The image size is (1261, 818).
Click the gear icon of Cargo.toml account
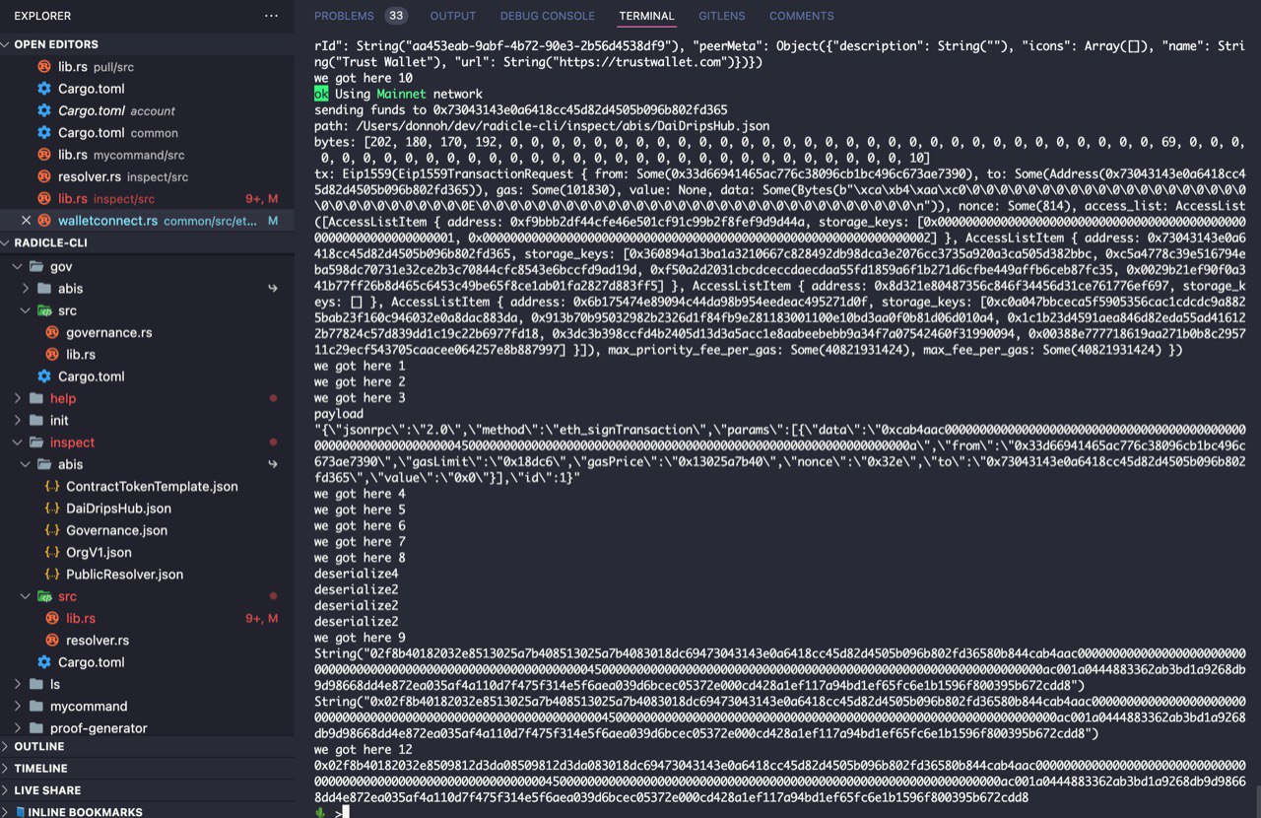click(x=43, y=110)
